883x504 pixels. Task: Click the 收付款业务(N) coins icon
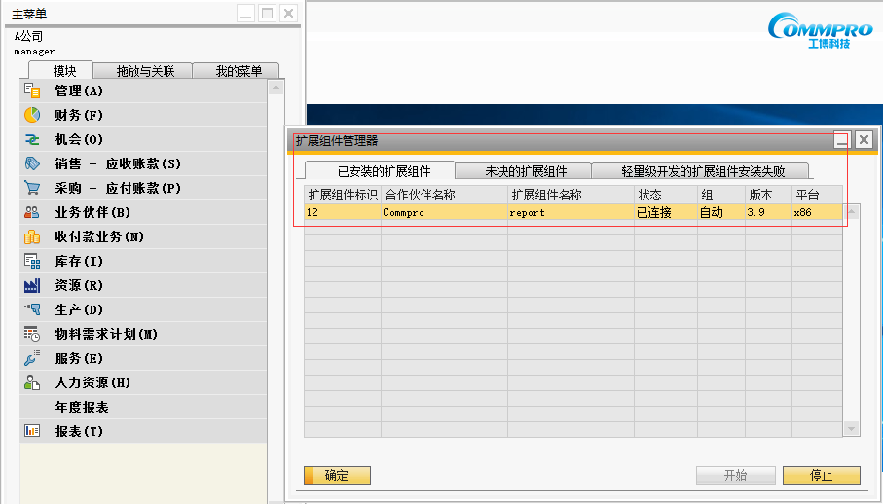pos(32,236)
